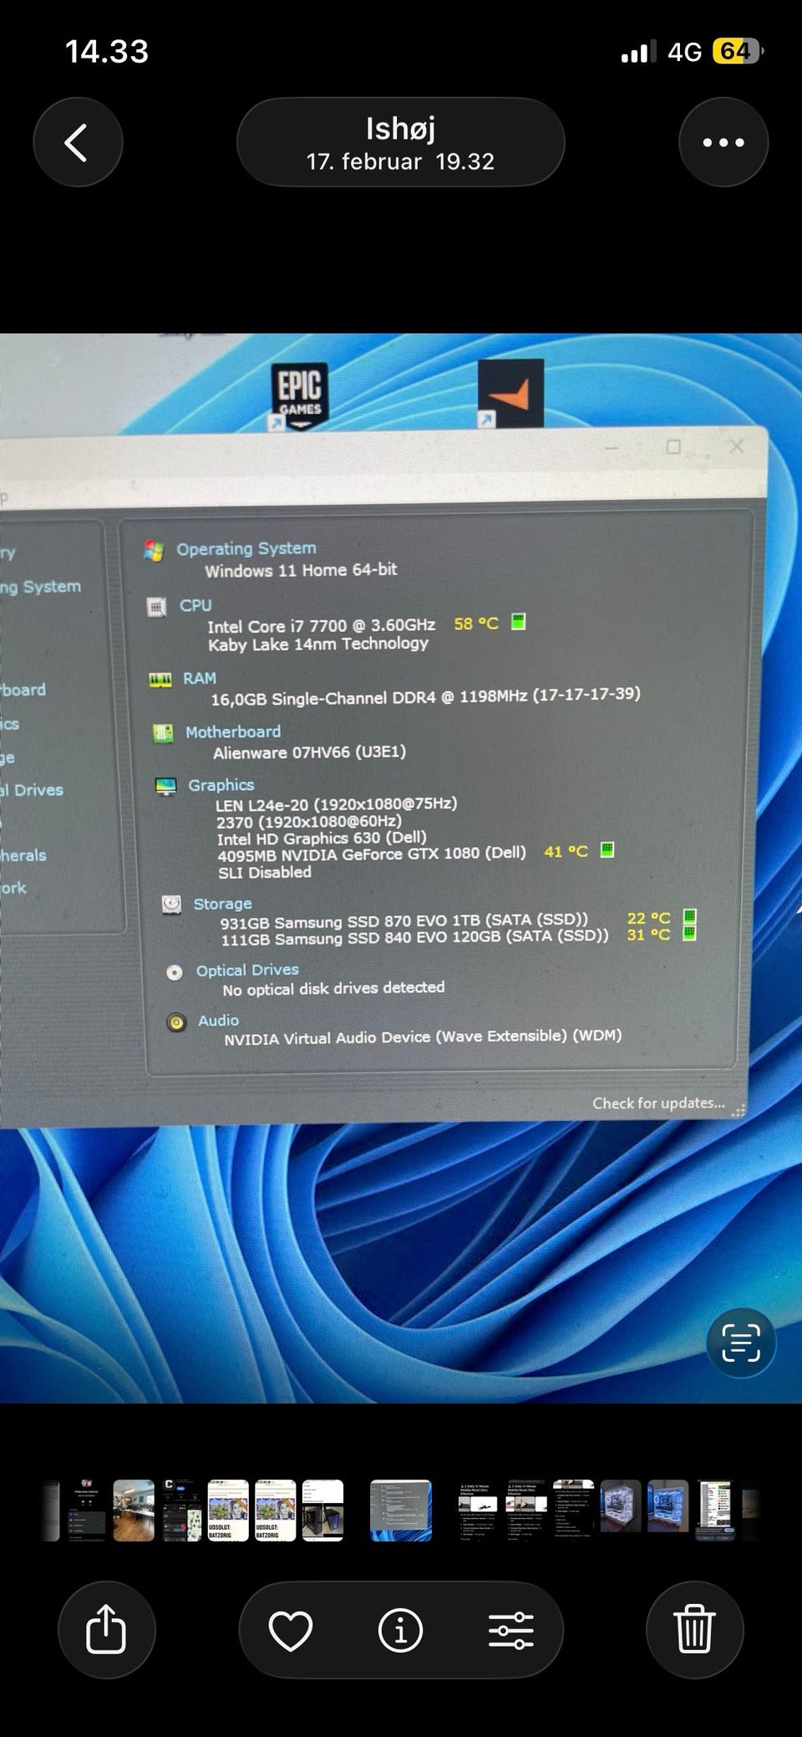Tap the Speccy window close X
This screenshot has width=802, height=1737.
(736, 446)
